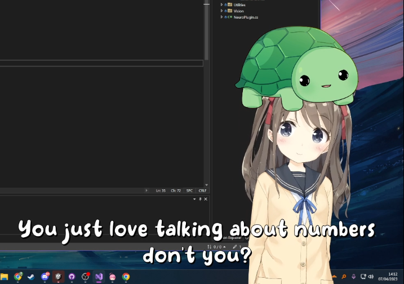Open the bottom panel window position dropdown
This screenshot has height=284, width=404.
pos(194,199)
